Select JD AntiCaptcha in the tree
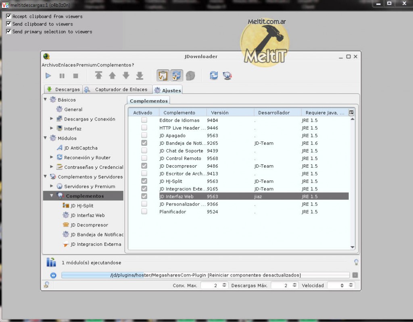413x322 pixels. coord(81,148)
